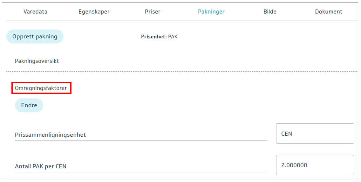Click the Opprett pakning button
361x182 pixels.
[35, 36]
